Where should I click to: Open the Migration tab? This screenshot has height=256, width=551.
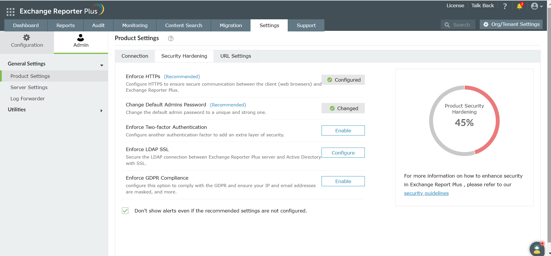(x=231, y=25)
